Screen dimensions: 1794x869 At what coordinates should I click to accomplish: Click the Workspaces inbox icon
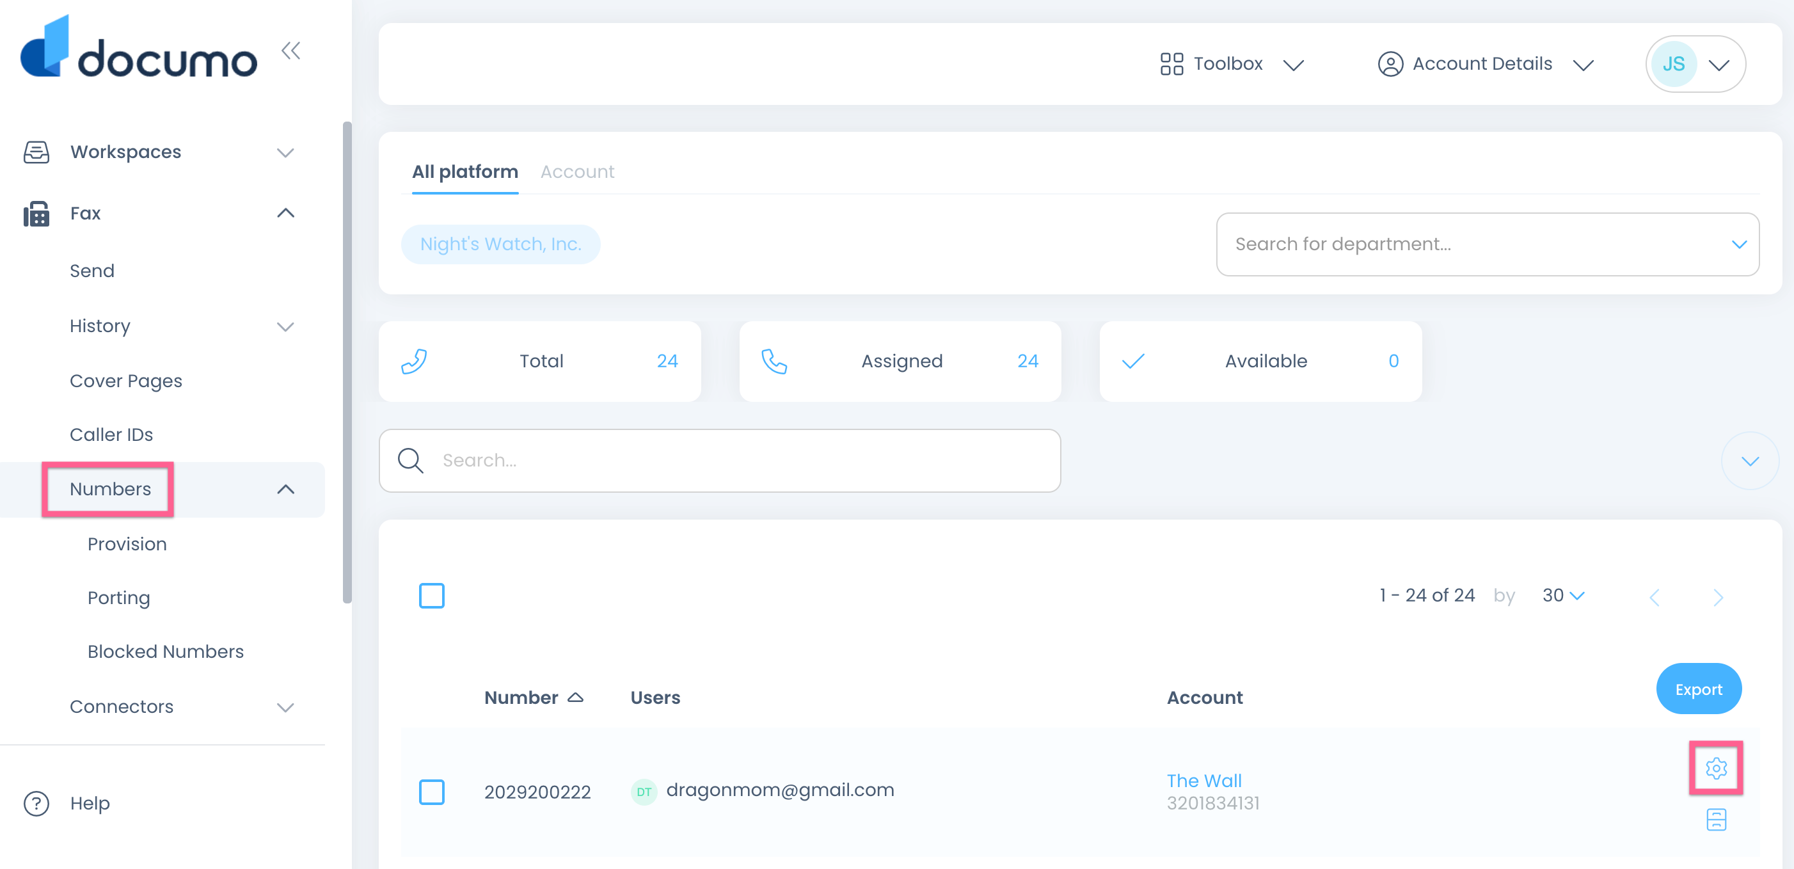click(36, 152)
